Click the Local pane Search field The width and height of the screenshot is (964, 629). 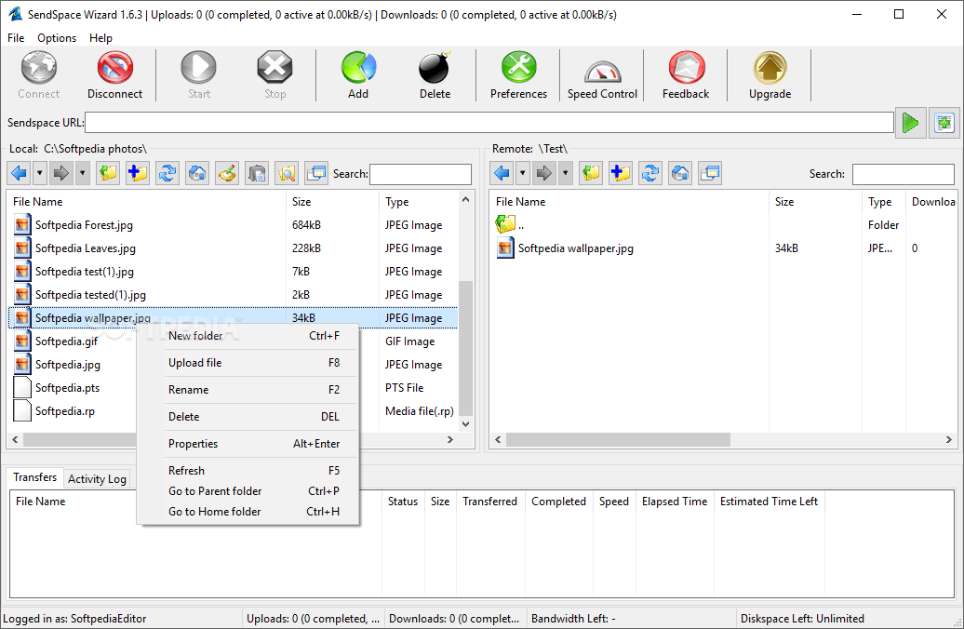[421, 174]
